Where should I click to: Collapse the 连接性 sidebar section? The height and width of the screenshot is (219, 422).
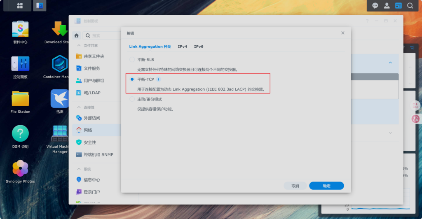click(79, 107)
